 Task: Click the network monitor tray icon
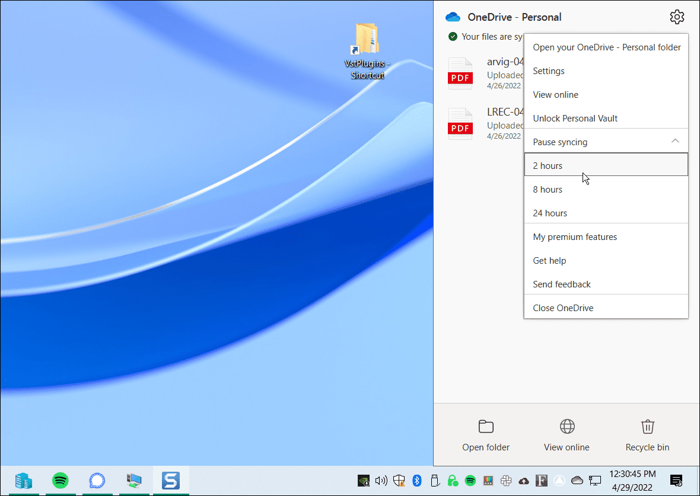(594, 481)
